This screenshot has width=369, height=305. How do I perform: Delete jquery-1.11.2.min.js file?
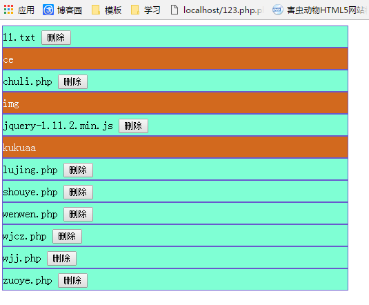click(133, 126)
